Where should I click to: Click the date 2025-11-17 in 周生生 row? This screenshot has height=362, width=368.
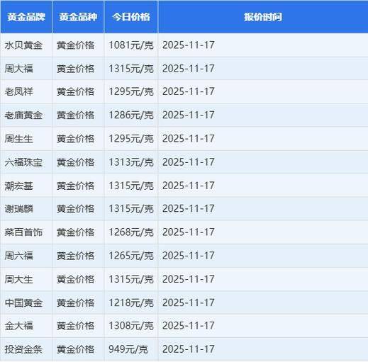(189, 139)
